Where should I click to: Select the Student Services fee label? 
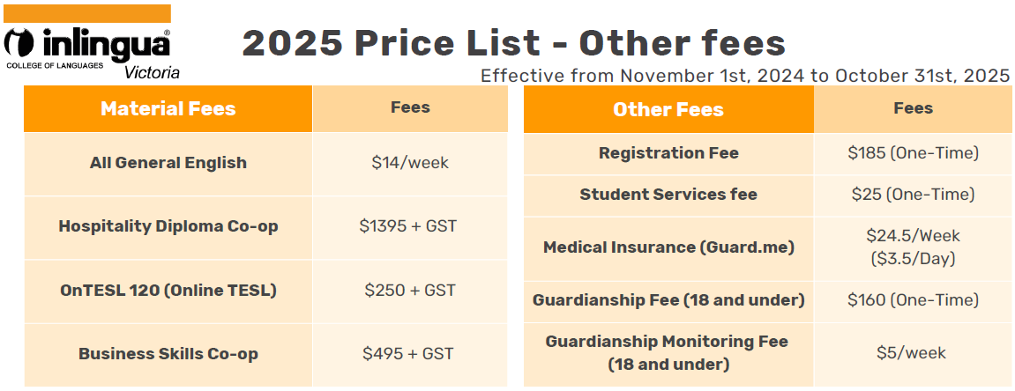[668, 195]
